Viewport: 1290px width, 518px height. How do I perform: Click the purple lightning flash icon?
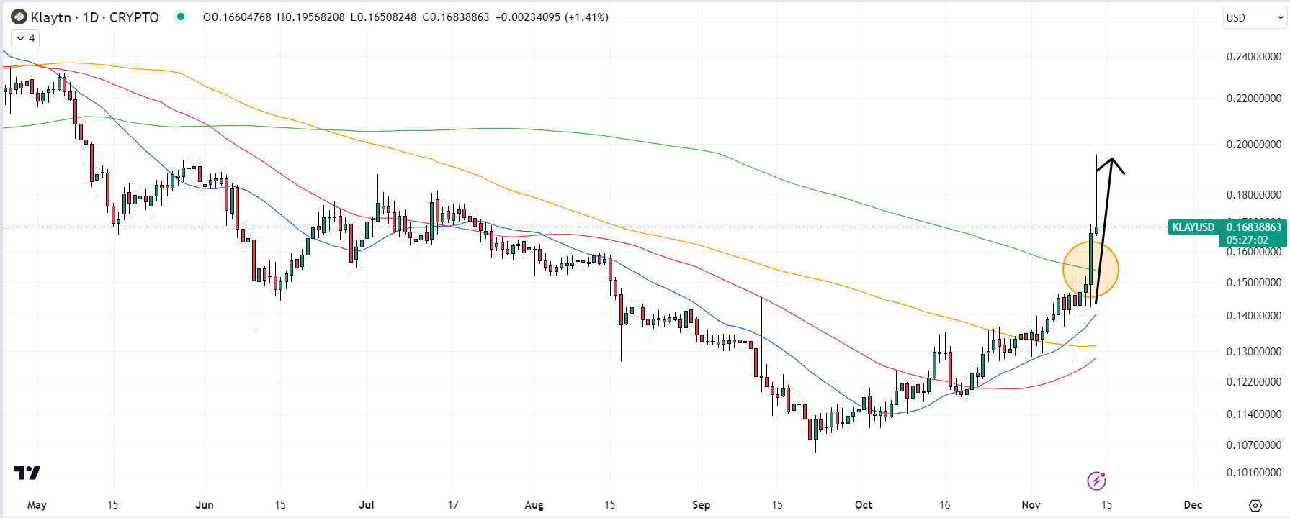1096,480
